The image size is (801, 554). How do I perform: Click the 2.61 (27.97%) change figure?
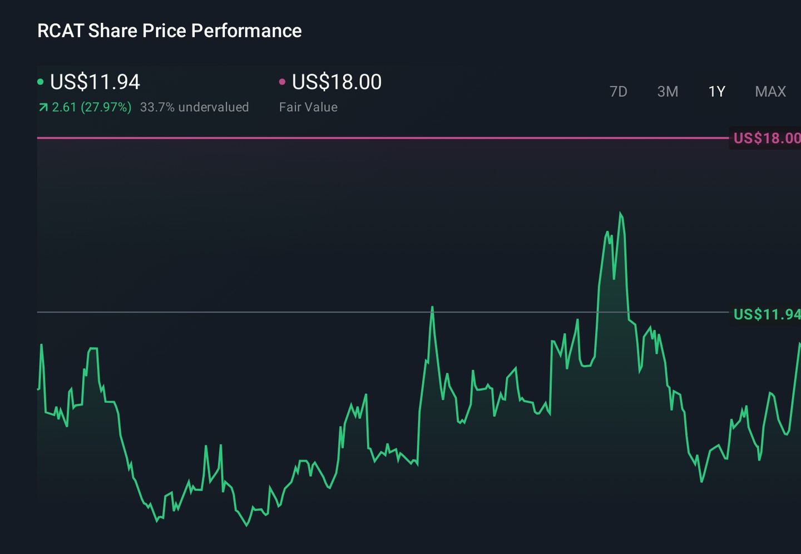[x=92, y=107]
